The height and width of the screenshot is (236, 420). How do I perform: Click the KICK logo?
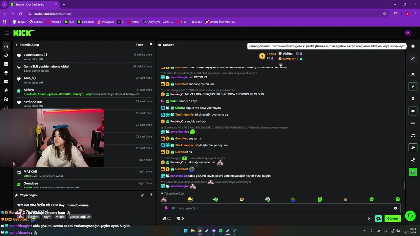(24, 33)
